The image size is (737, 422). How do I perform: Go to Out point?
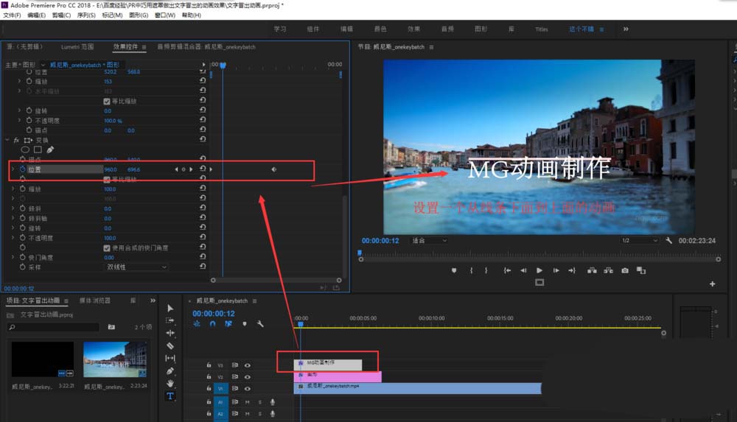[x=572, y=270]
